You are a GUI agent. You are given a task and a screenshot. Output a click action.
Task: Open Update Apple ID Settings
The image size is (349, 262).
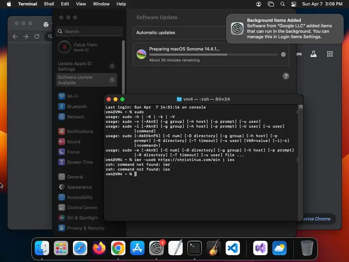[x=87, y=67]
